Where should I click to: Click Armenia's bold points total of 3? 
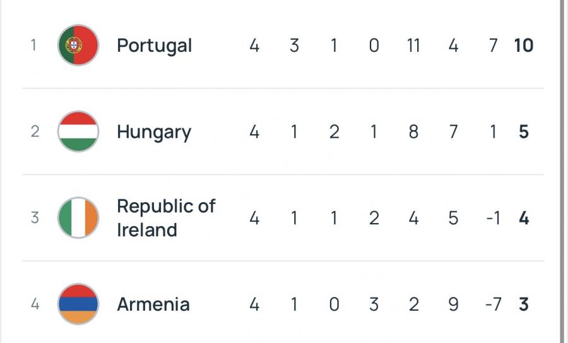(x=523, y=304)
